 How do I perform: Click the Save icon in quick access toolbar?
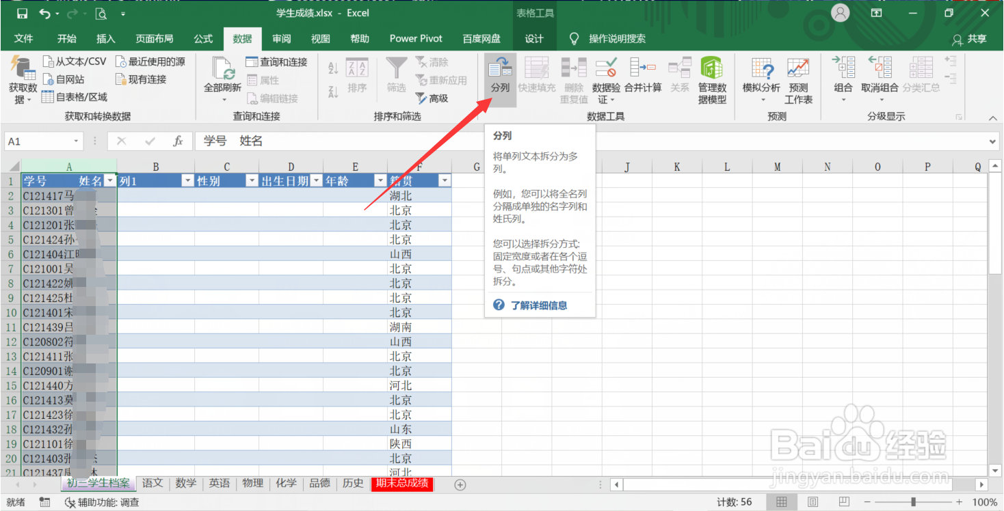pyautogui.click(x=22, y=13)
